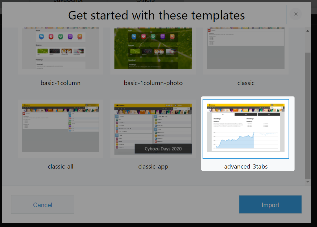The image size is (317, 227).
Task: Click the classic label text
Action: (x=246, y=83)
